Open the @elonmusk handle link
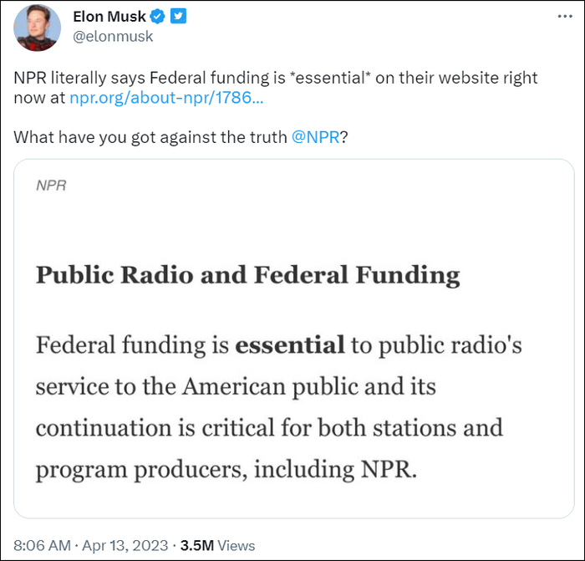The width and height of the screenshot is (585, 561). 113,36
